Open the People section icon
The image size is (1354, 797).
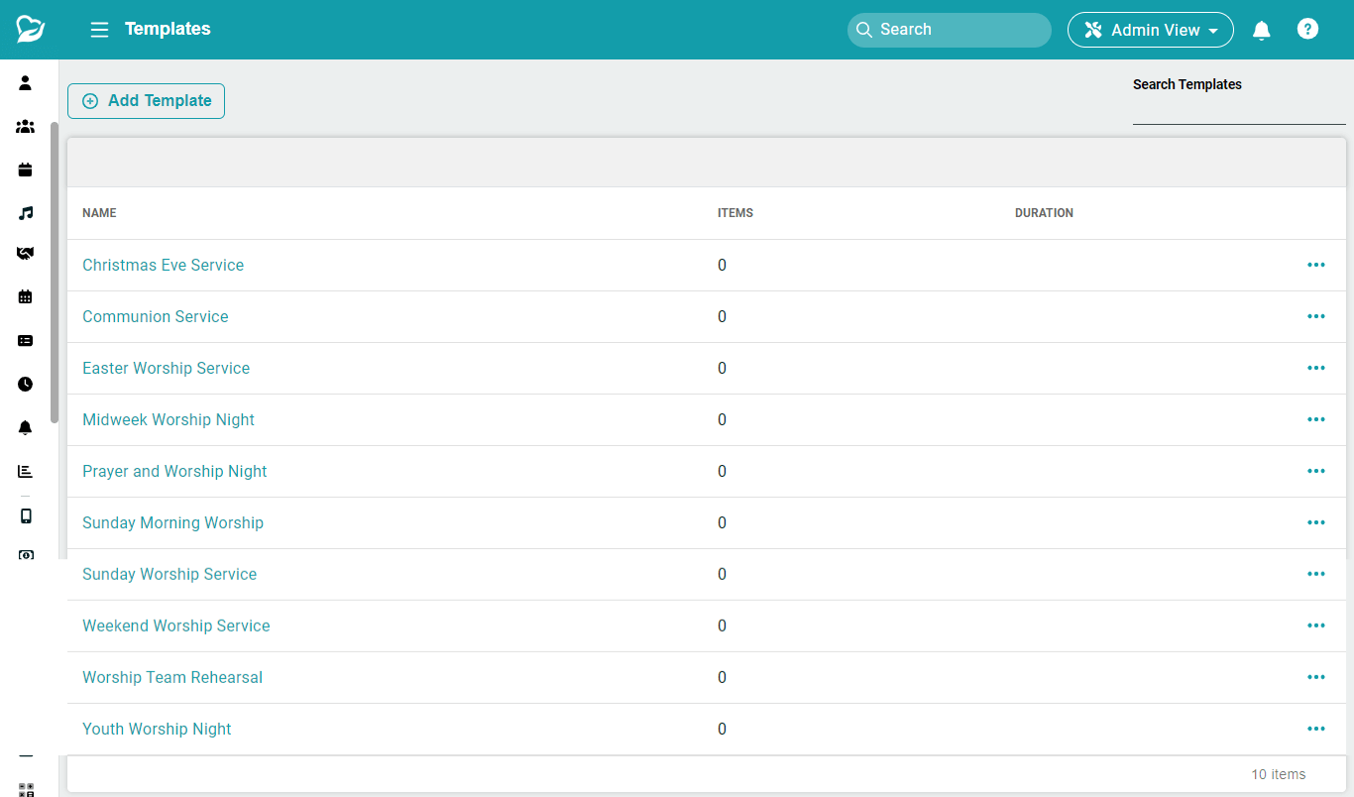26,83
